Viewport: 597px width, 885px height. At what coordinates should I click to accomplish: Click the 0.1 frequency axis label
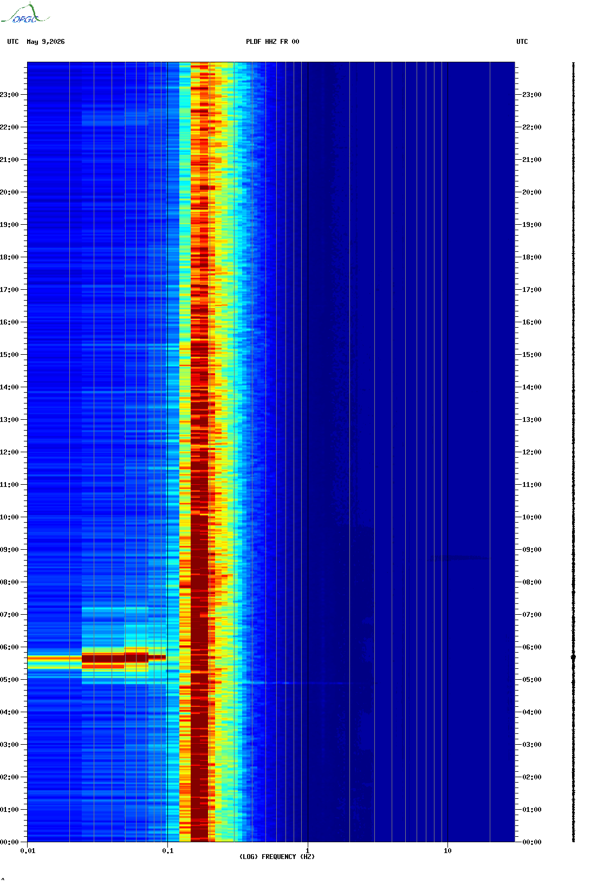coord(168,851)
